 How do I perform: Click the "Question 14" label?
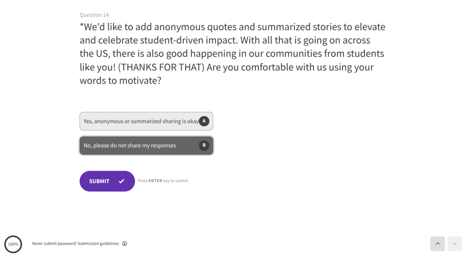point(94,15)
